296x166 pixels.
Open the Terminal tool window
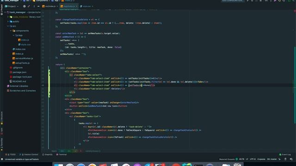pyautogui.click(x=62, y=154)
